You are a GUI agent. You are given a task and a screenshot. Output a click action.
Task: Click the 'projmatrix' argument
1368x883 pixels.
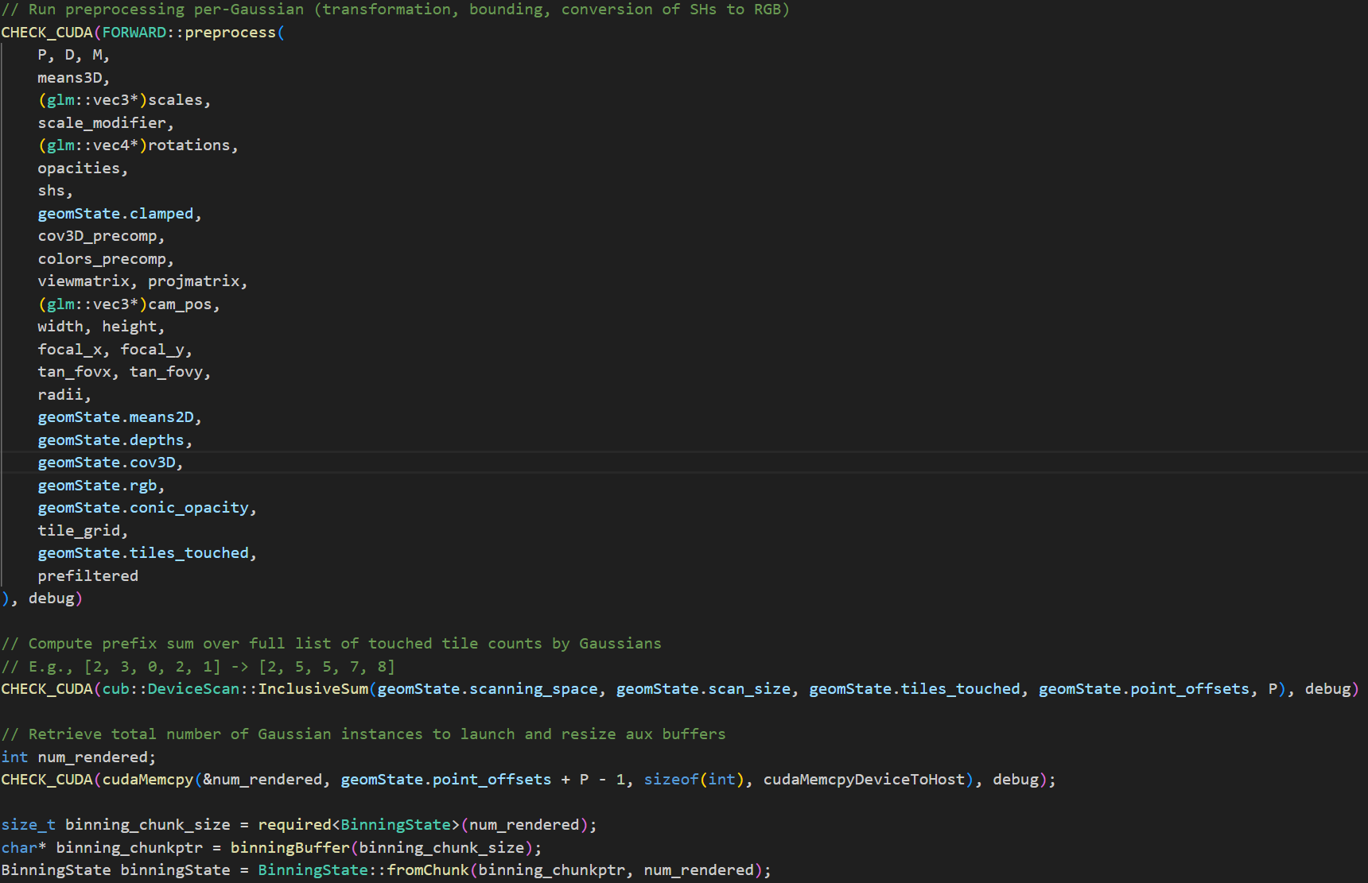click(x=194, y=281)
